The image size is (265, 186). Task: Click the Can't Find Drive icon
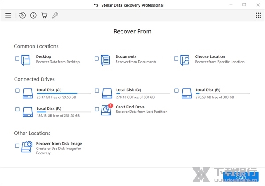coord(106,109)
